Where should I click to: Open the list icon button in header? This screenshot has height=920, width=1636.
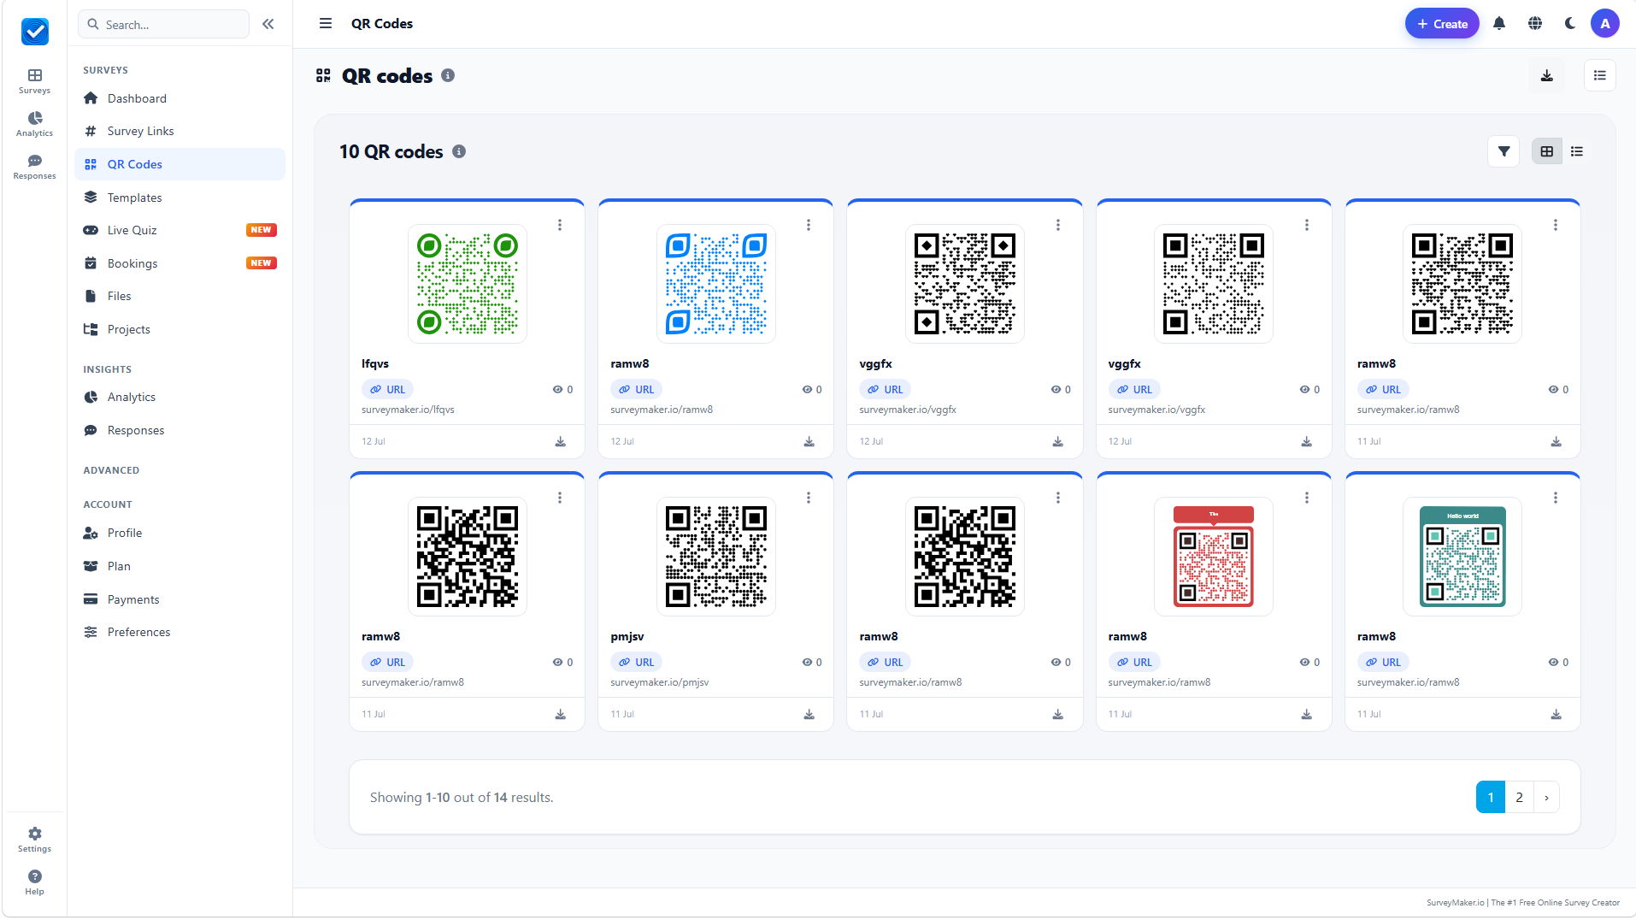(1599, 75)
